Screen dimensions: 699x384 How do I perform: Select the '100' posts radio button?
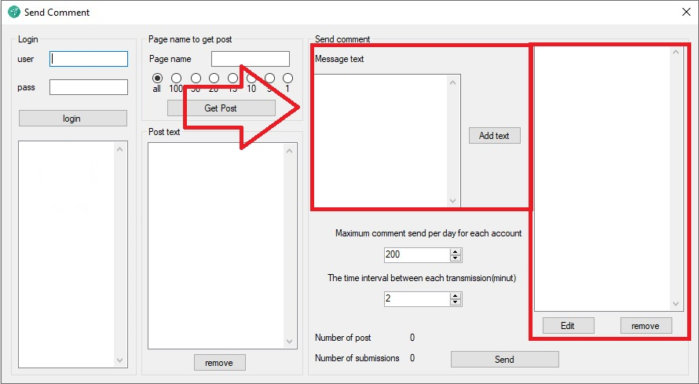coord(176,78)
